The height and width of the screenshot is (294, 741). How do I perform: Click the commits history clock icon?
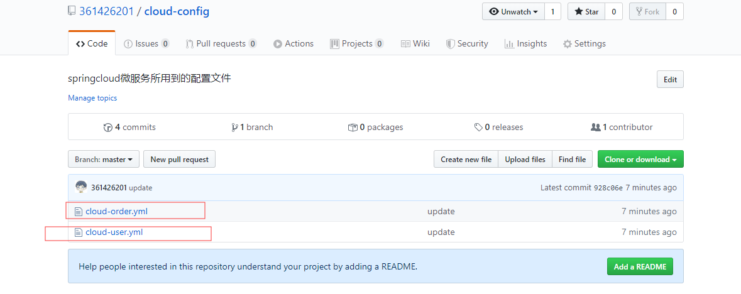coord(107,127)
